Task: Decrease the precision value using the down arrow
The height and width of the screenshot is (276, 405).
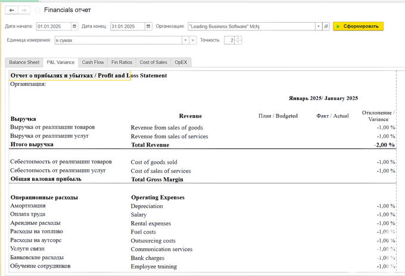Action: (x=238, y=42)
